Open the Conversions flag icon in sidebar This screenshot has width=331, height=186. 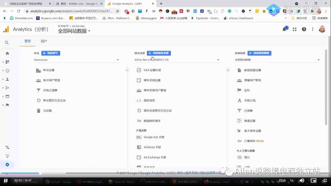[7, 105]
